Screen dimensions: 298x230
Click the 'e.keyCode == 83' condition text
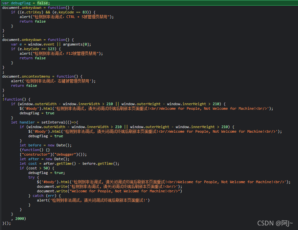[x=71, y=12]
